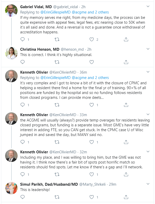
Task: Open @ErinGillespieMD mention in Gabriel's tweet
Action: pos(56,12)
